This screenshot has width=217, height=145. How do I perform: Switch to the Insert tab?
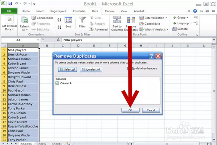click(40, 11)
